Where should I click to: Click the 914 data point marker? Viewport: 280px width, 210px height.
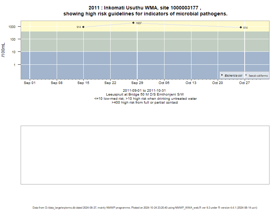click(83, 27)
